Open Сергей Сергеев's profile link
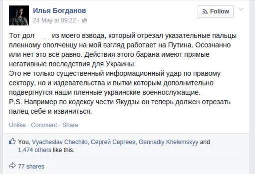 (113, 142)
